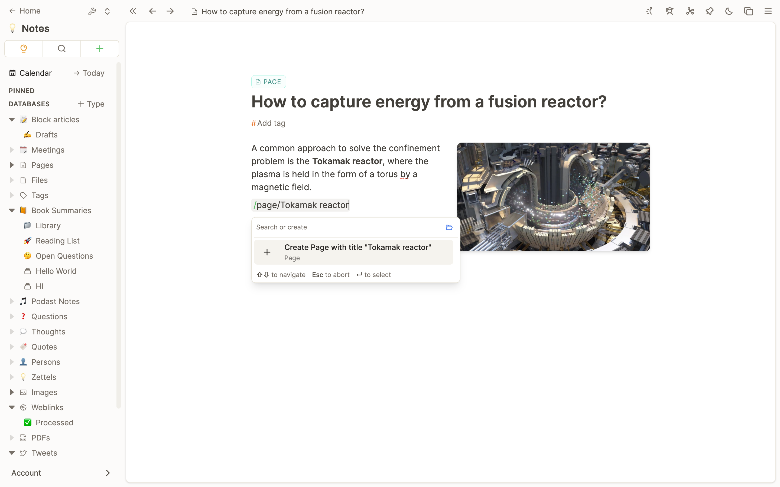Enable tag on current page
Viewport: 780px width, 487px height.
click(268, 123)
